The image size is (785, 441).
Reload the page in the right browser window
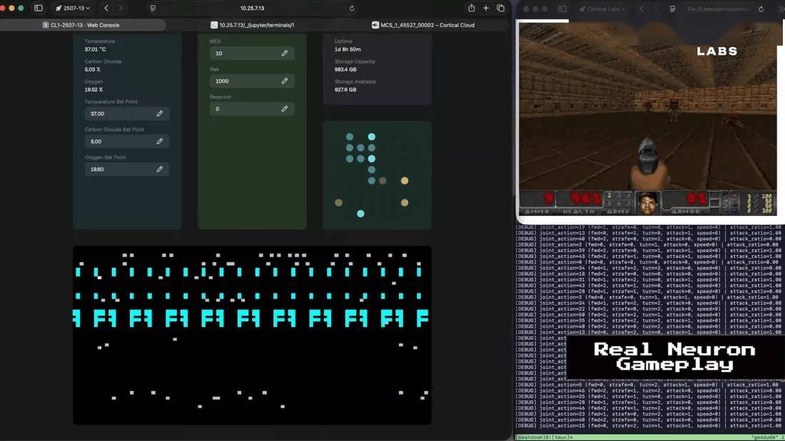761,9
